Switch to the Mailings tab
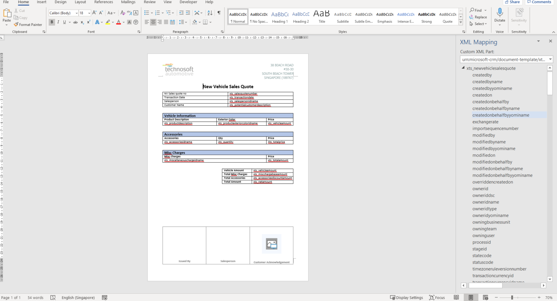Viewport: 557px width, 301px height. click(x=128, y=2)
